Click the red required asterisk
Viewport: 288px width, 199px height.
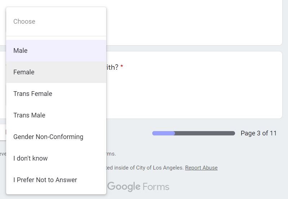122,67
